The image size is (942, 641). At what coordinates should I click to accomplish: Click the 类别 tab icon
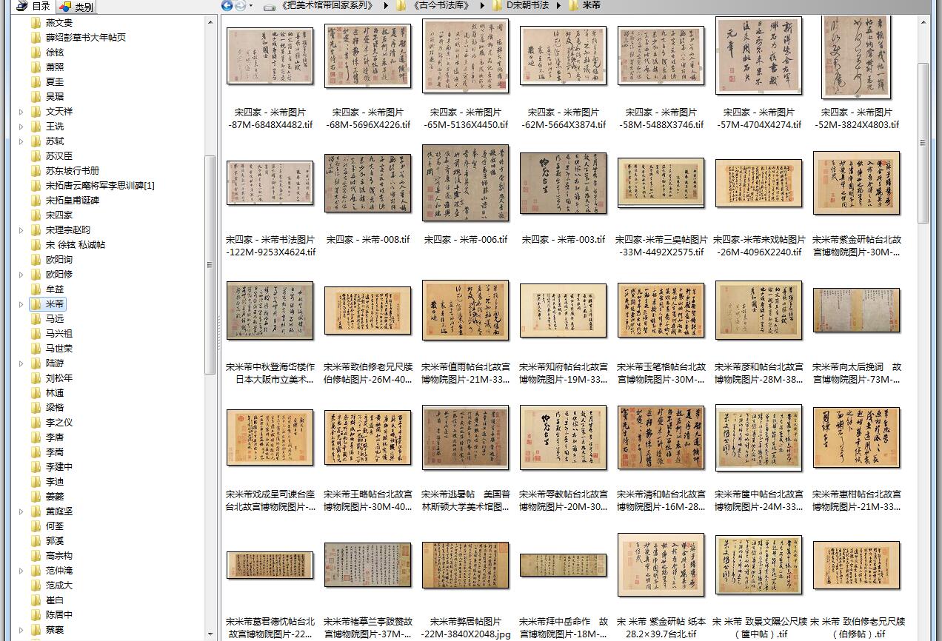coord(65,7)
